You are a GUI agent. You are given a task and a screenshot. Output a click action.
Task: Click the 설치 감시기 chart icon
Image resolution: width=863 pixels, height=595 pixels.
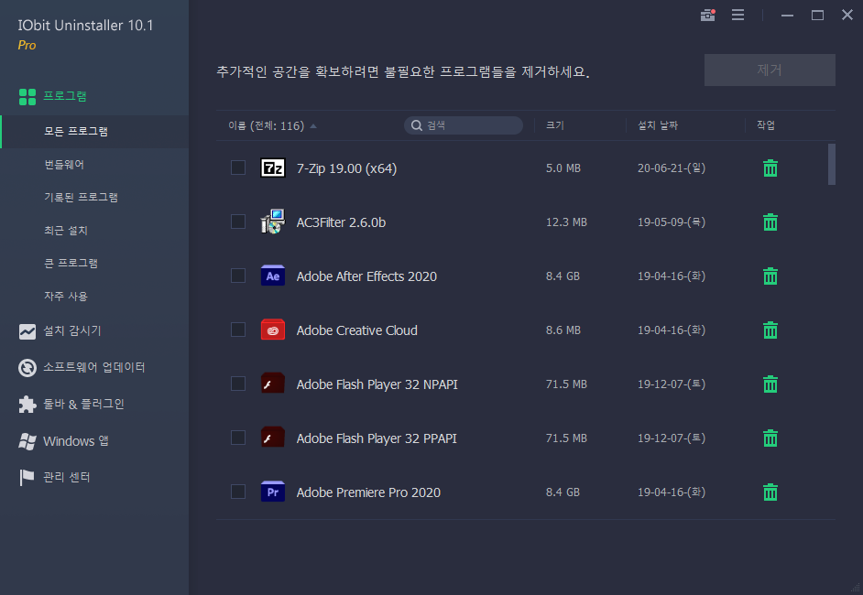click(27, 331)
